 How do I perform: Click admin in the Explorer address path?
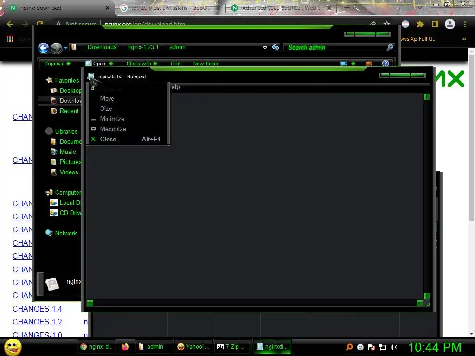click(177, 47)
